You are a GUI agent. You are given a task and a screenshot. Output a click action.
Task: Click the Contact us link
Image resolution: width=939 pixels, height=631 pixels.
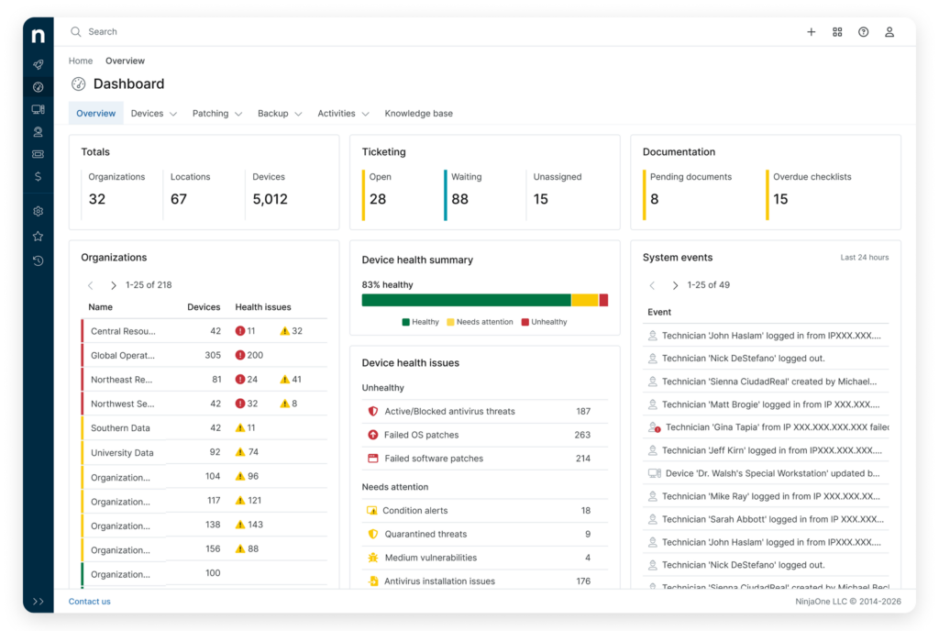(x=89, y=601)
